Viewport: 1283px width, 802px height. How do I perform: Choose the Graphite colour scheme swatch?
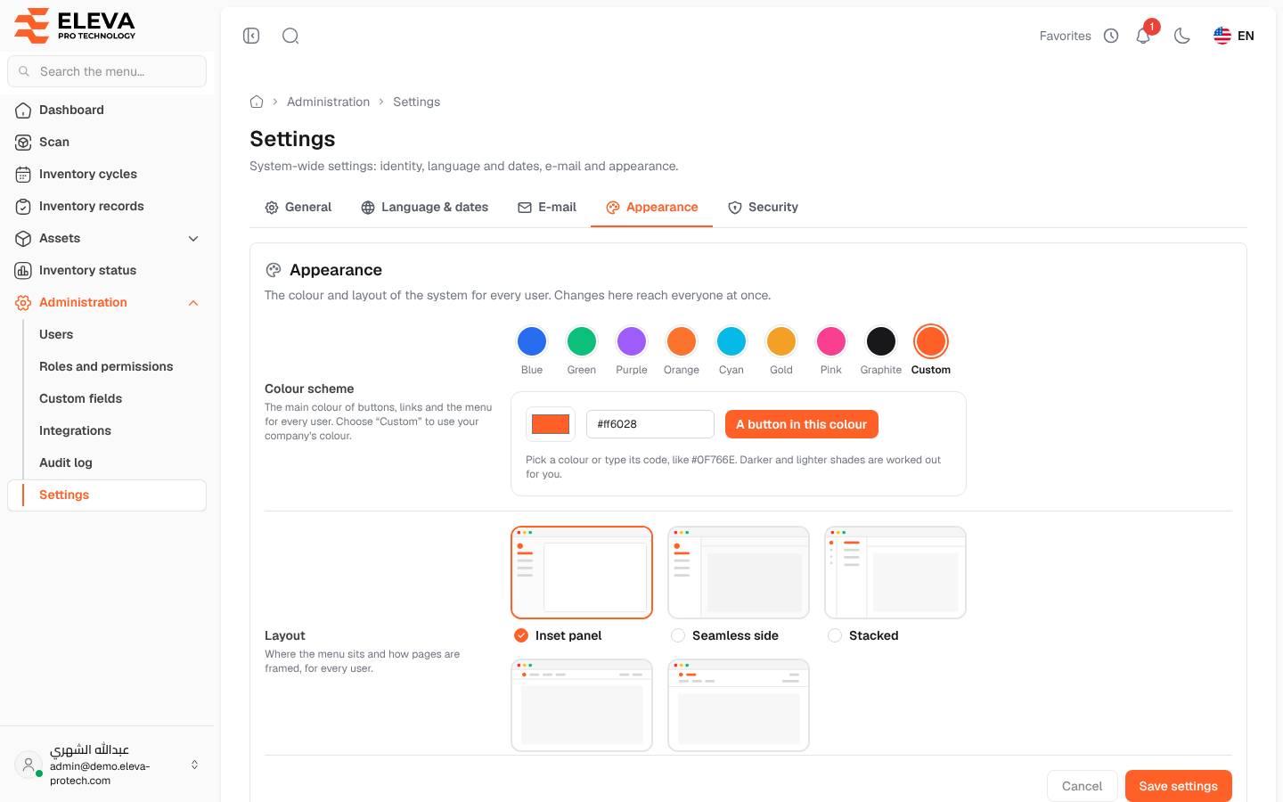coord(881,341)
